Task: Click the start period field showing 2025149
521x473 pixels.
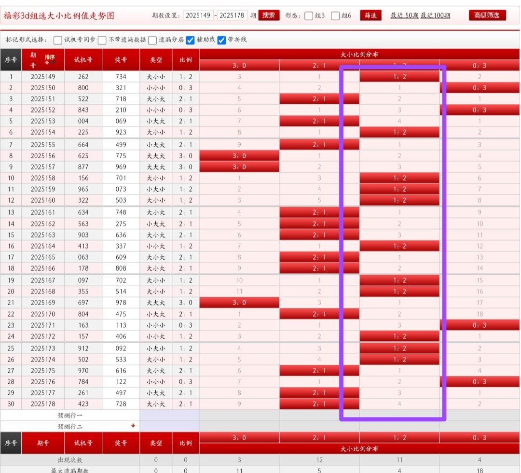Action: coord(198,15)
